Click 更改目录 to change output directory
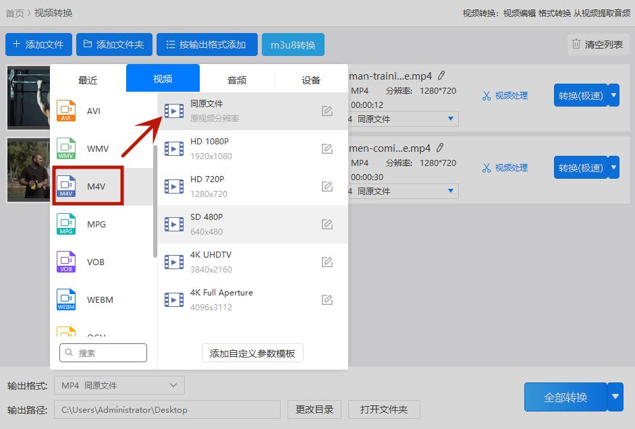Image resolution: width=635 pixels, height=429 pixels. tap(314, 409)
